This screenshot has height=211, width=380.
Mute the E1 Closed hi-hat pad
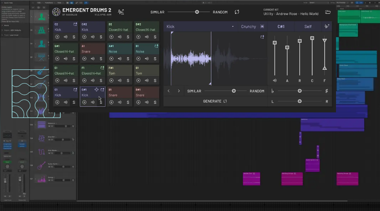pyautogui.click(x=66, y=81)
